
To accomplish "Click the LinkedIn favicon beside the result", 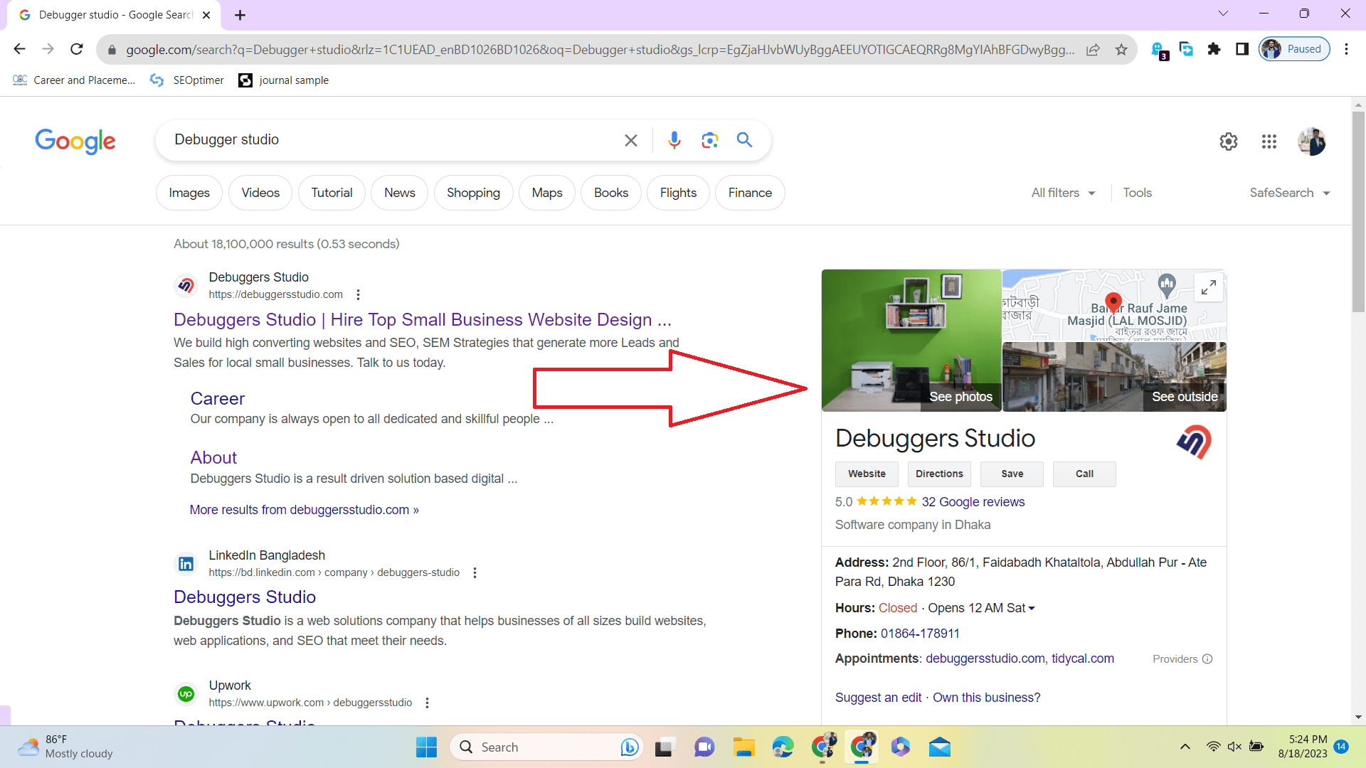I will click(185, 563).
